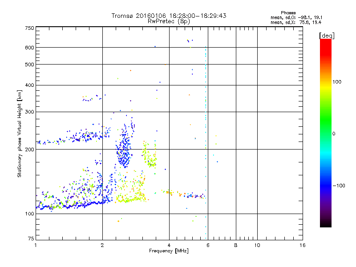Select the "mean, sd,O: -98.1, 19.1" line
The width and height of the screenshot is (356, 267).
point(296,17)
